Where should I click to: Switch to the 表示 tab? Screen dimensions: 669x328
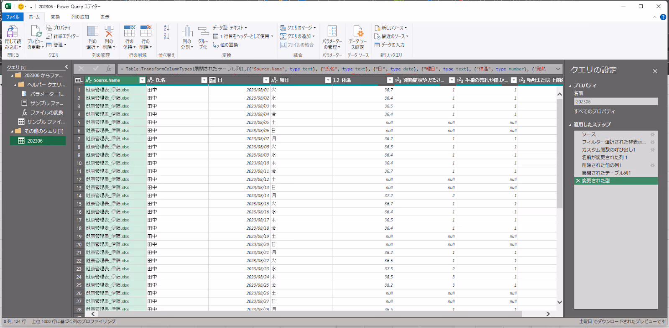click(x=105, y=17)
